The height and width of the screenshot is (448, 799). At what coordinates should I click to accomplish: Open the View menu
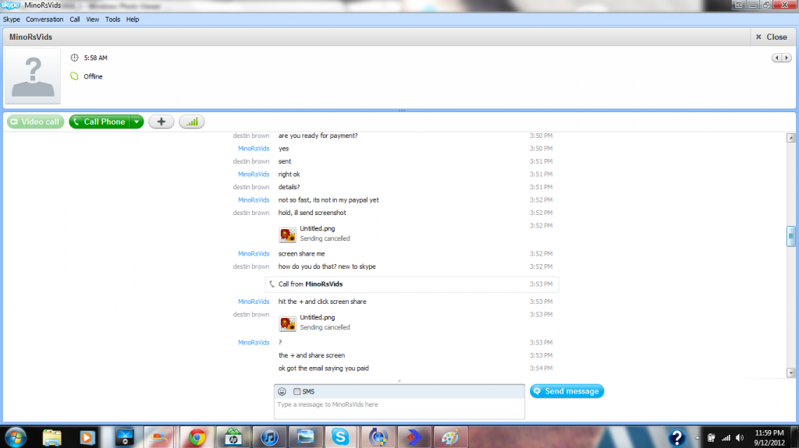click(x=92, y=19)
